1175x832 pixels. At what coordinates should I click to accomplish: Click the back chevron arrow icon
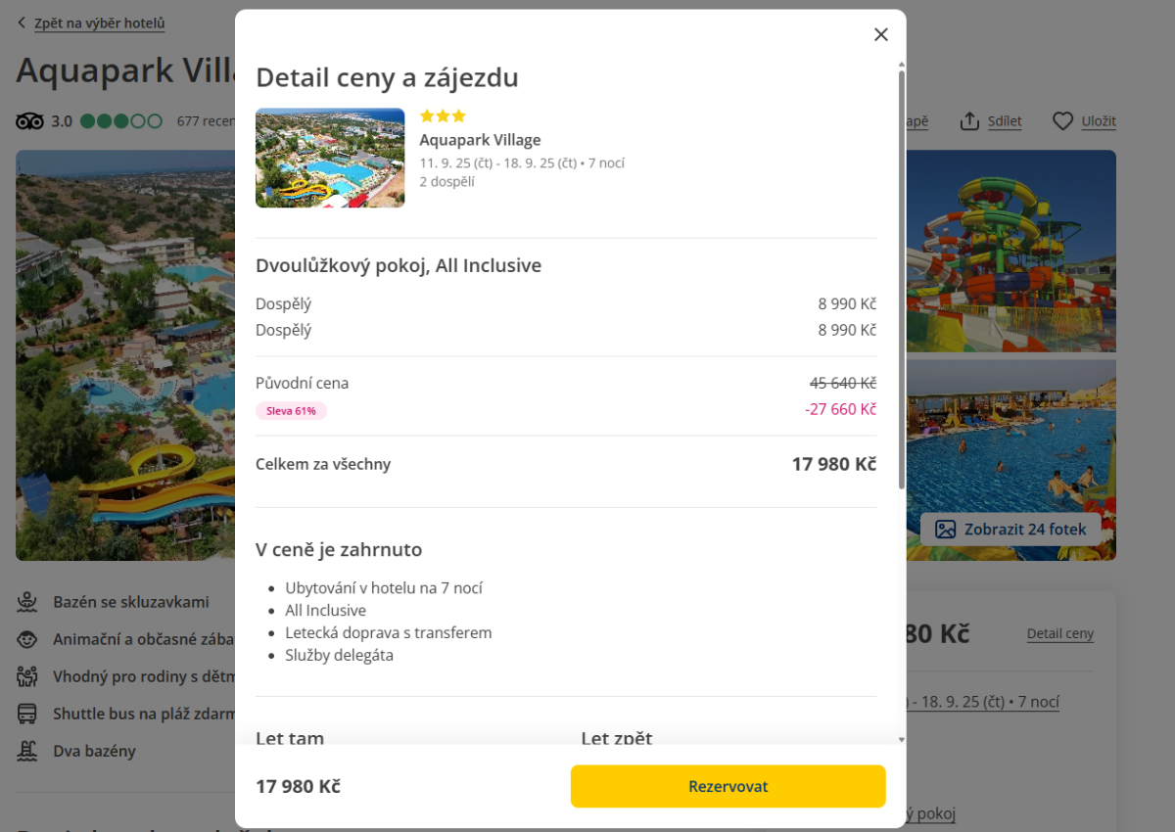click(x=22, y=23)
